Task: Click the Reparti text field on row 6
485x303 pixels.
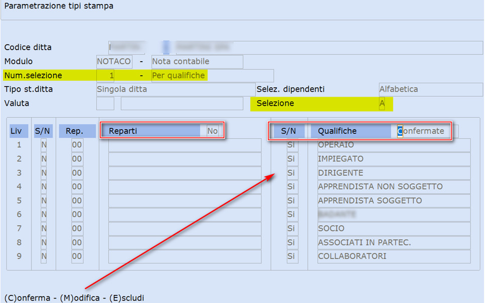Action: click(185, 215)
